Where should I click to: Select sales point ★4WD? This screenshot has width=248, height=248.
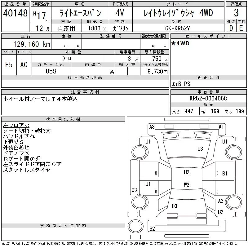[180, 43]
